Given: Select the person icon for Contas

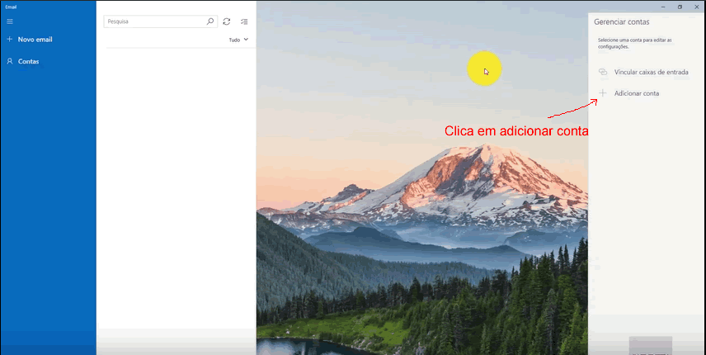Looking at the screenshot, I should click(9, 61).
